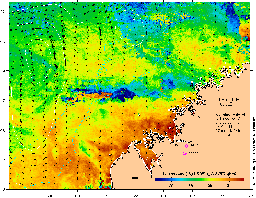Image resolution: width=256 pixels, height=198 pixels.
Task: Click the longitude label 123
Action: pos(135,196)
